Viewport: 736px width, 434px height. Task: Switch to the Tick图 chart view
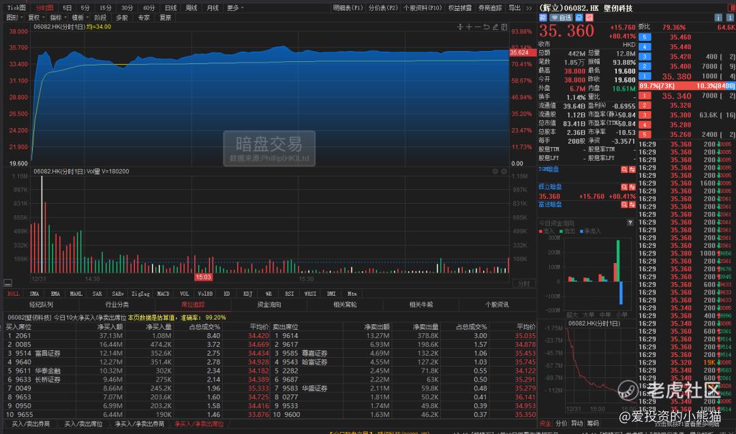click(x=16, y=8)
